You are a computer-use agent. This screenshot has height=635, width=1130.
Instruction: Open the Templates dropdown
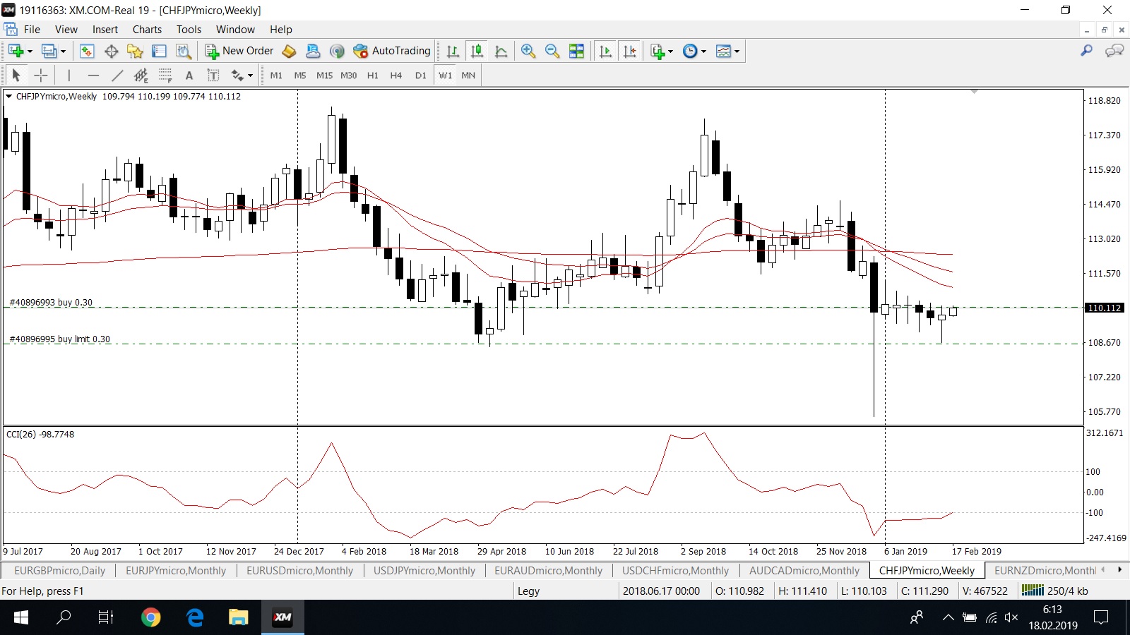point(727,51)
